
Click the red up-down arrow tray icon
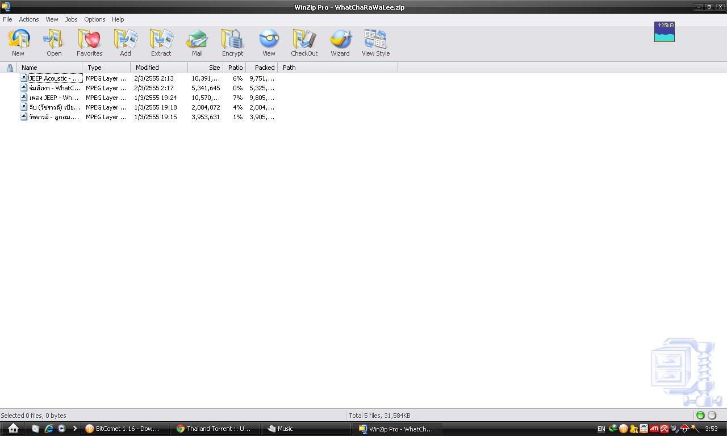[x=685, y=429]
